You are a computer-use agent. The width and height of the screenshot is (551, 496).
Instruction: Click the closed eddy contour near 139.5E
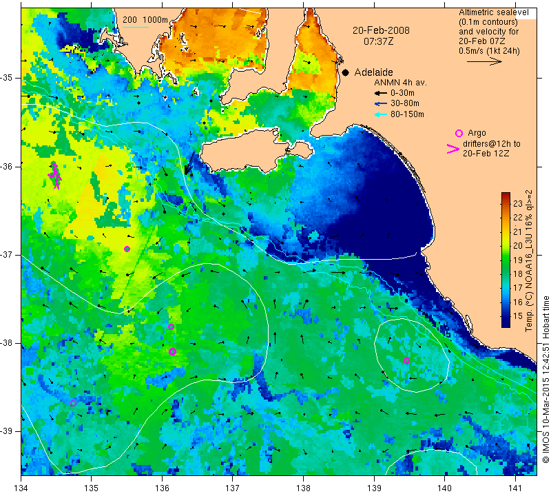[412, 355]
